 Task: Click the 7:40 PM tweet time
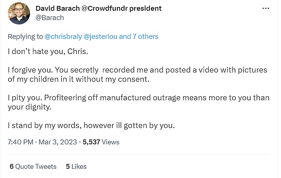click(20, 142)
